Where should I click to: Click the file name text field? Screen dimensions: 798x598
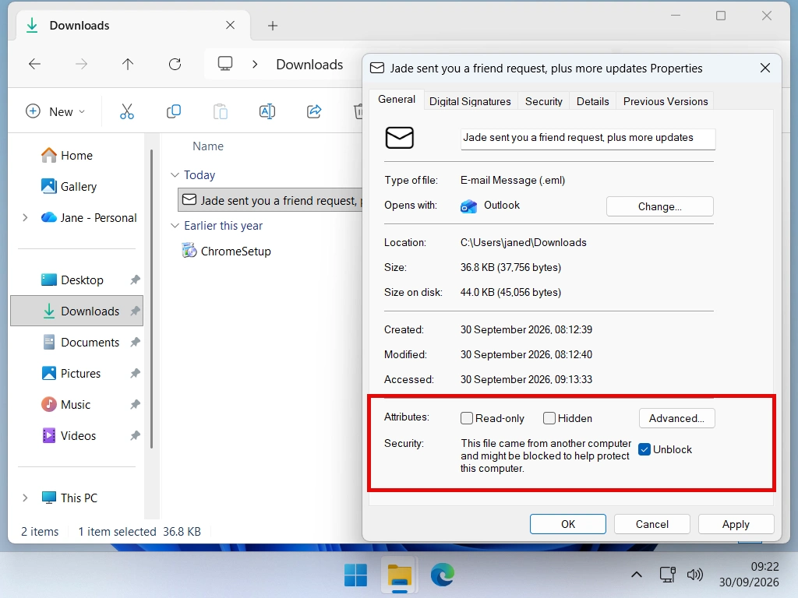click(588, 139)
